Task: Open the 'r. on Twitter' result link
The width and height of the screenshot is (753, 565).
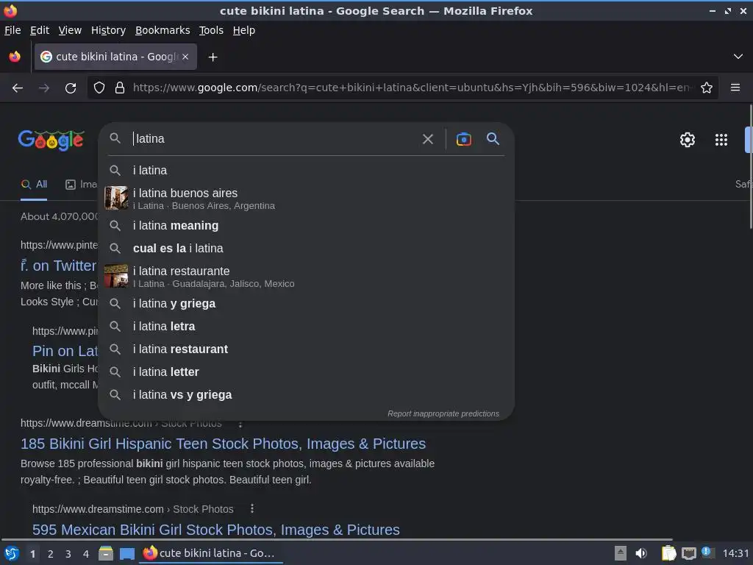Action: (x=59, y=266)
